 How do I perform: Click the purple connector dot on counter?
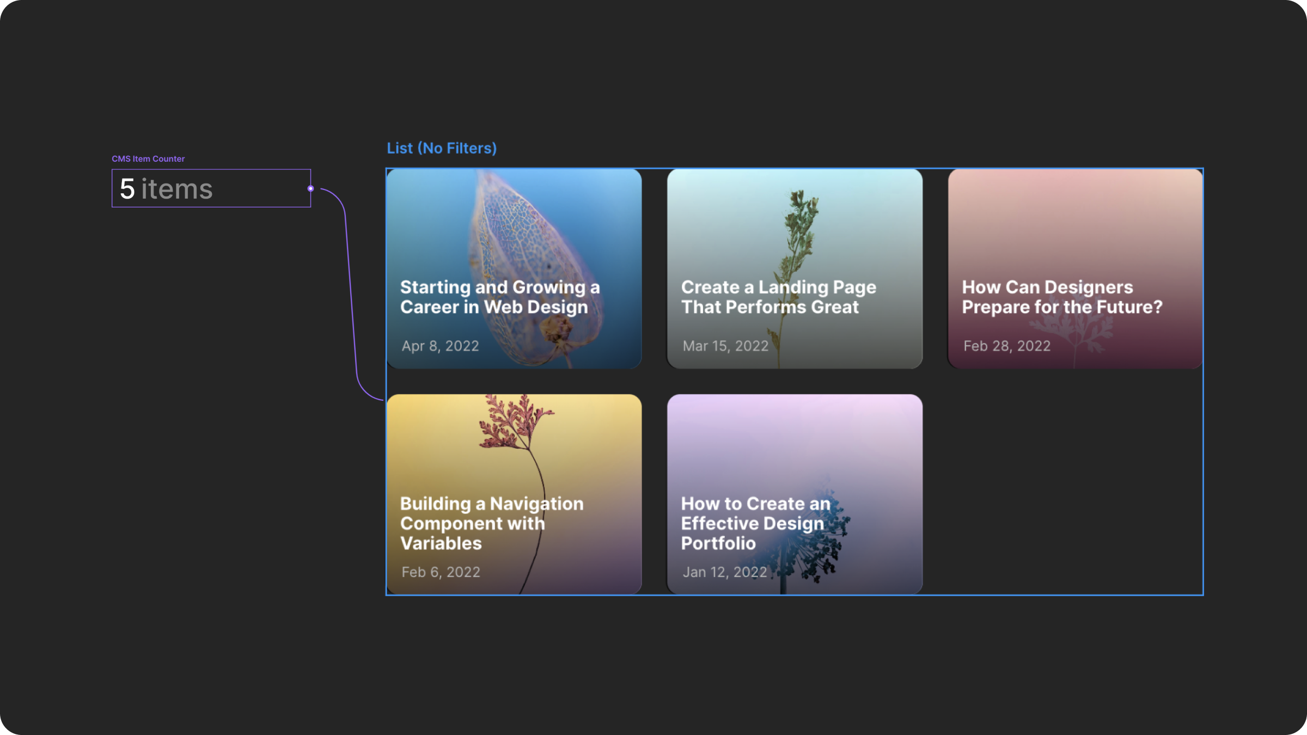tap(310, 189)
